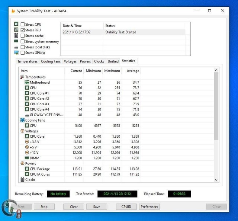Image resolution: width=238 pixels, height=221 pixels.
Task: Click the Status log column header
Action: pyautogui.click(x=144, y=26)
